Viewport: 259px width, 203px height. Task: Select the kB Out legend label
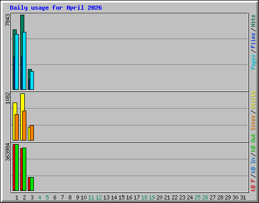253,143
